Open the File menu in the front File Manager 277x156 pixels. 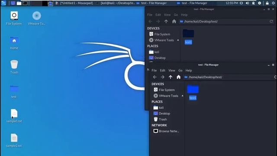pyautogui.click(x=154, y=70)
